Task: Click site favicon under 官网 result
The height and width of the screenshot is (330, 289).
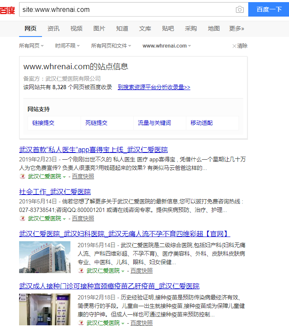Action: [81, 271]
